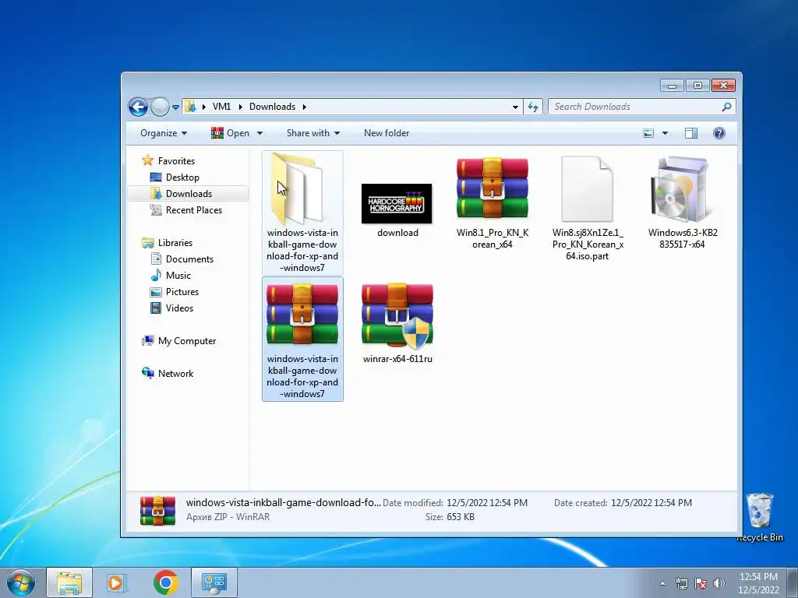This screenshot has width=798, height=598.
Task: Open the Action Center flag icon
Action: [x=701, y=583]
